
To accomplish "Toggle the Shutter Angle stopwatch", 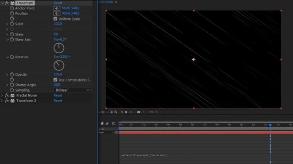I will [x=12, y=85].
